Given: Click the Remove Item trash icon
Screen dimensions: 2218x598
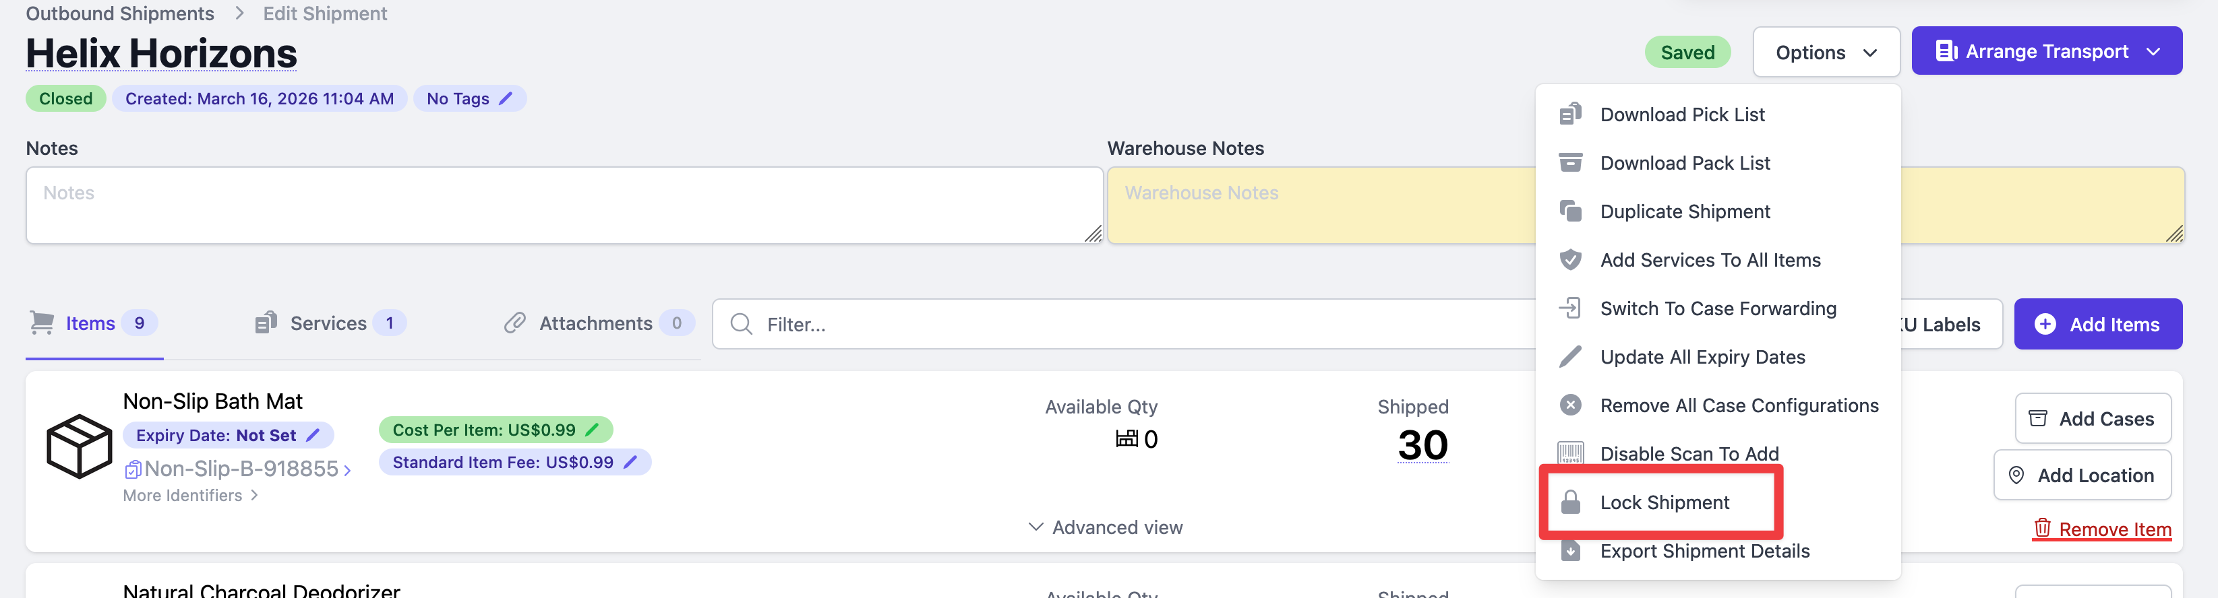Looking at the screenshot, I should (x=2041, y=527).
